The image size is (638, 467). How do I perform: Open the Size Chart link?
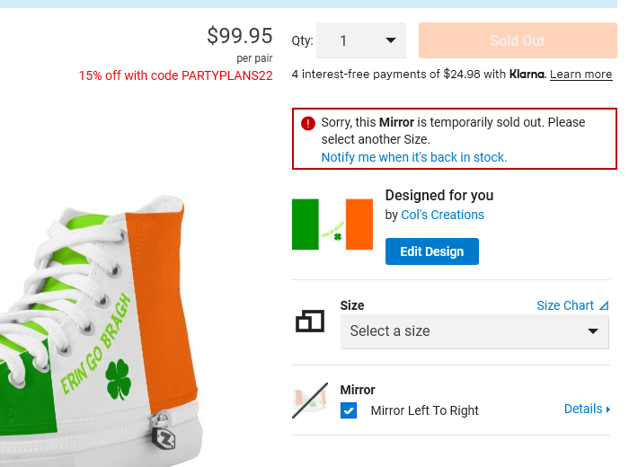pyautogui.click(x=565, y=305)
